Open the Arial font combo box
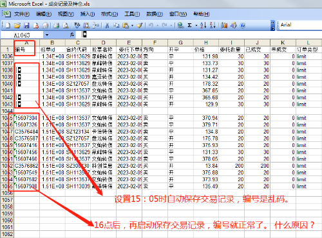322x238 pixels. (x=300, y=25)
